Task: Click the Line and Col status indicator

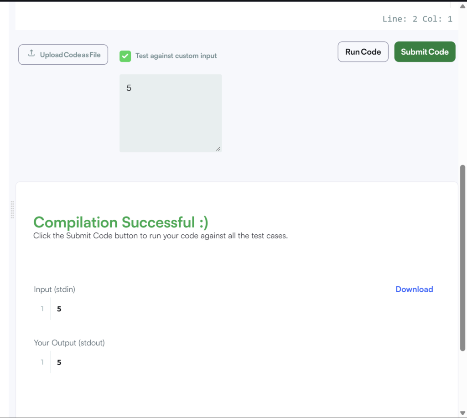Action: click(417, 19)
